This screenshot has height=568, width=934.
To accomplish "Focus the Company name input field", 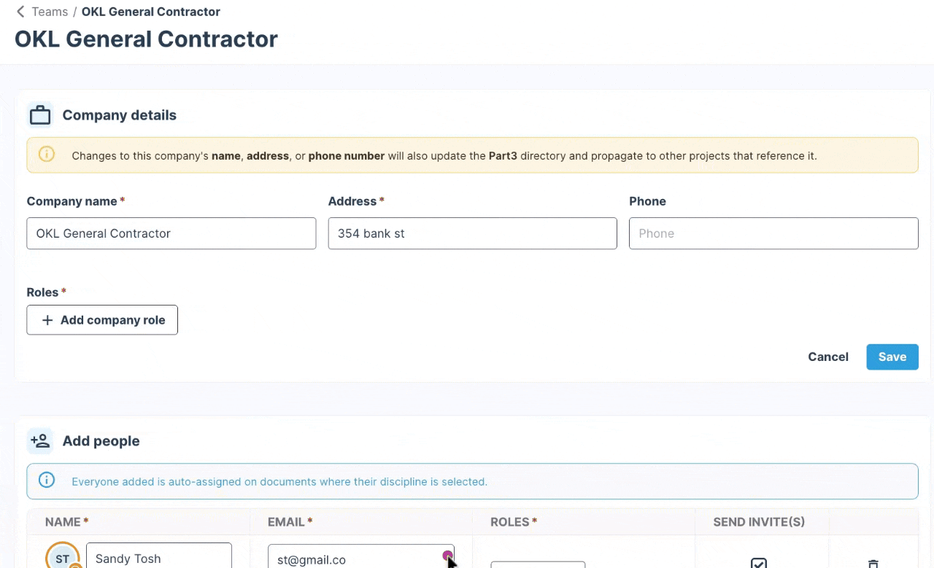I will tap(171, 233).
